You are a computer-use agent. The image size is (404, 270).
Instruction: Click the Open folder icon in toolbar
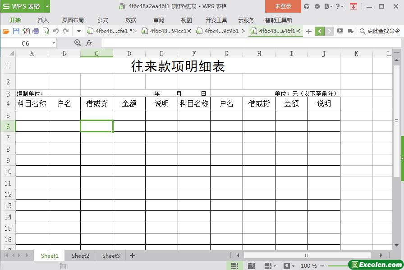pyautogui.click(x=6, y=31)
